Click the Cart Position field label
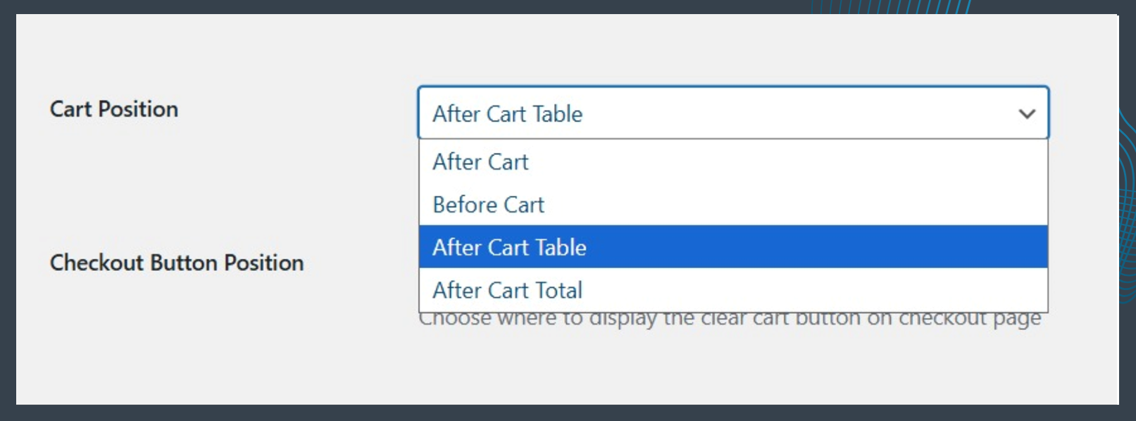1136x421 pixels. tap(114, 109)
